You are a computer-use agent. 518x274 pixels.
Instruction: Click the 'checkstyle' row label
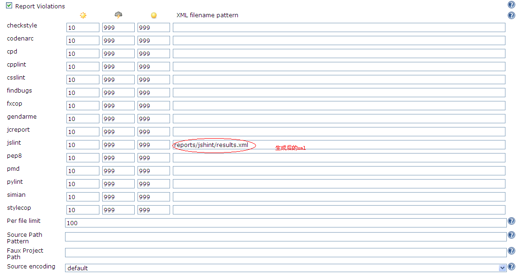click(22, 26)
